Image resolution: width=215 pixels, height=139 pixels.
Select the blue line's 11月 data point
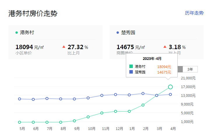(x=102, y=95)
